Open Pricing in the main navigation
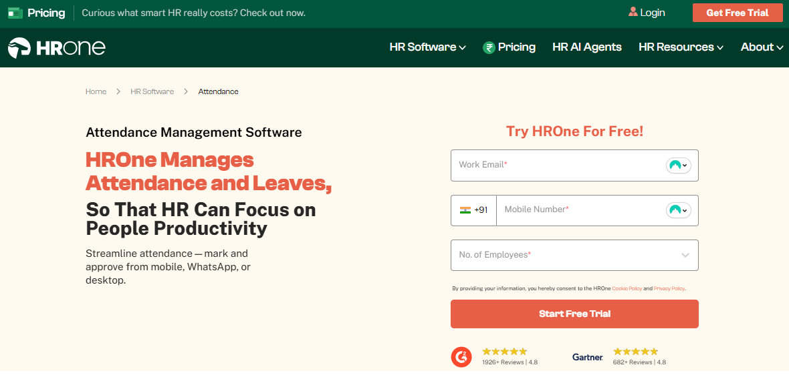This screenshot has width=789, height=375. [510, 47]
